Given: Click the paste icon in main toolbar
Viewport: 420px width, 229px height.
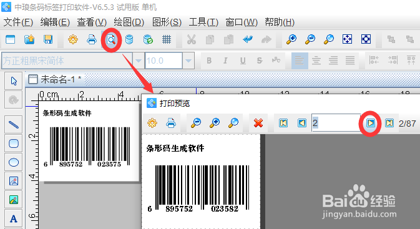Looking at the screenshot, I should (x=229, y=39).
